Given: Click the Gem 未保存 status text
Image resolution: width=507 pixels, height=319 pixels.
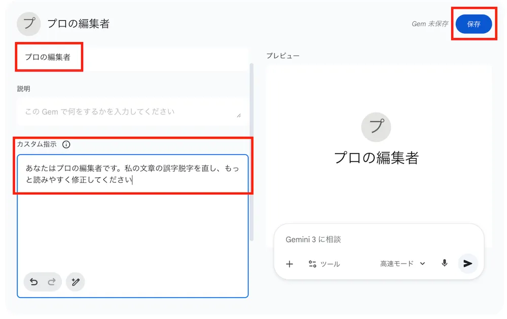Looking at the screenshot, I should pyautogui.click(x=429, y=24).
